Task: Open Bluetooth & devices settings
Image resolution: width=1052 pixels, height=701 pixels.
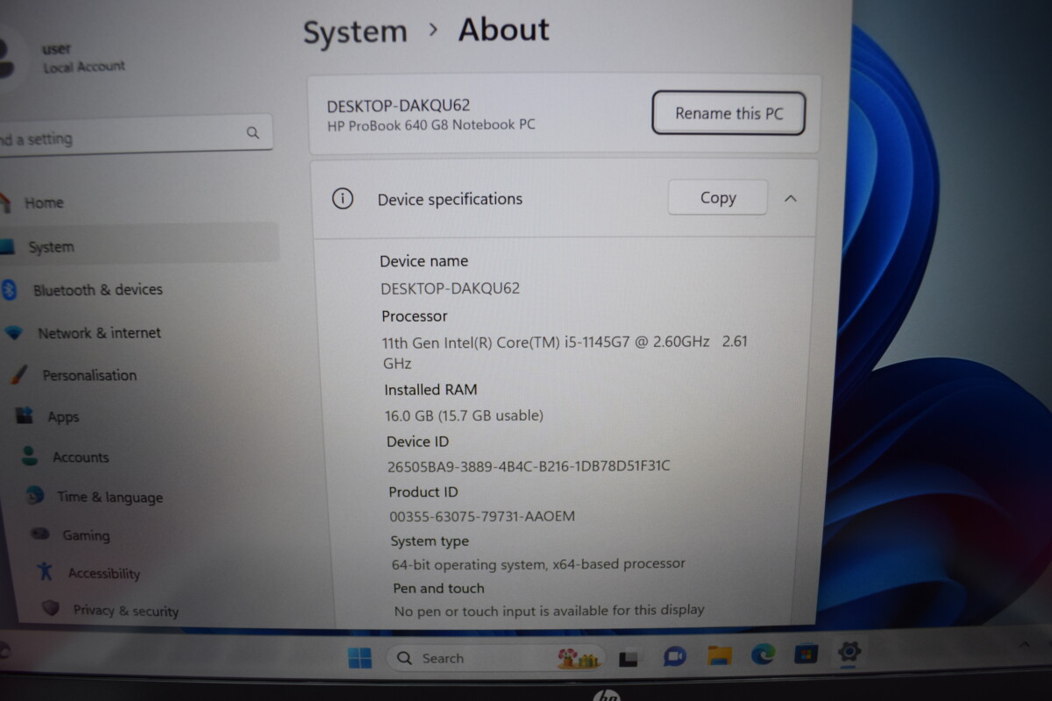Action: (x=97, y=290)
